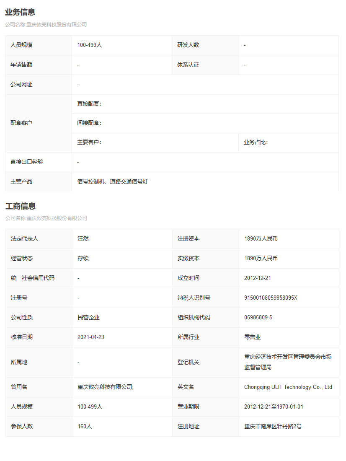Select the 体系认证 label

pos(188,65)
